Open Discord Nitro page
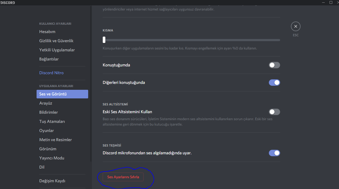This screenshot has width=339, height=189. click(62, 73)
